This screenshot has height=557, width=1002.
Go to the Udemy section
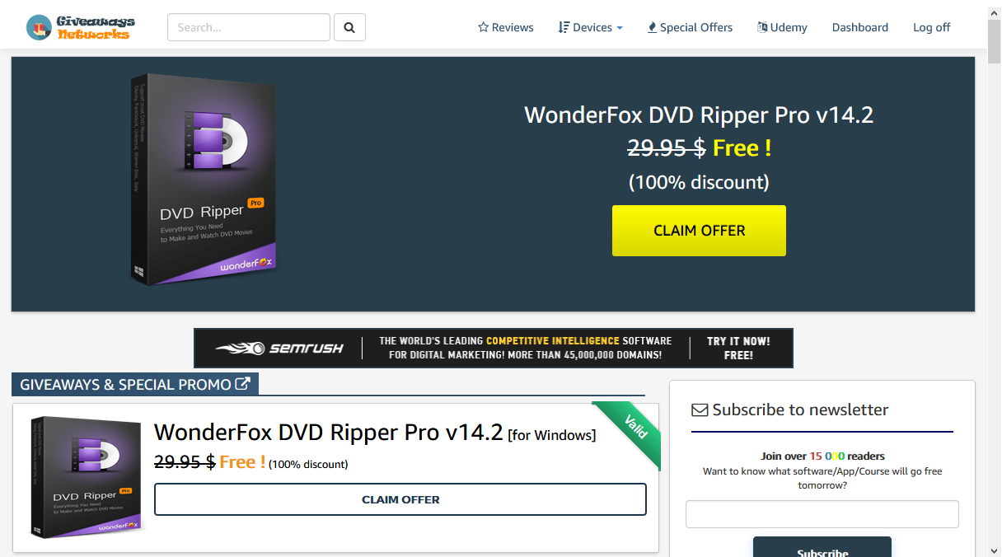click(782, 27)
